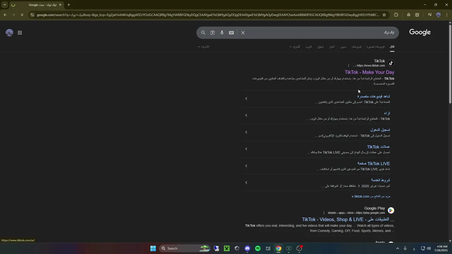Click the page vertical scrollbar thumb
The height and width of the screenshot is (254, 452).
[450, 64]
